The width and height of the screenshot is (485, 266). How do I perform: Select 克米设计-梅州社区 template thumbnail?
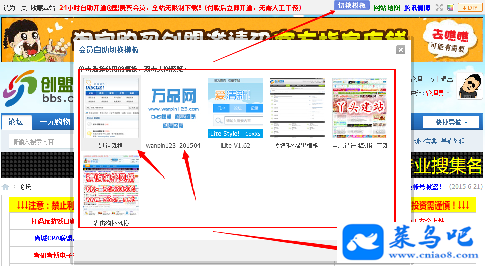(360, 108)
